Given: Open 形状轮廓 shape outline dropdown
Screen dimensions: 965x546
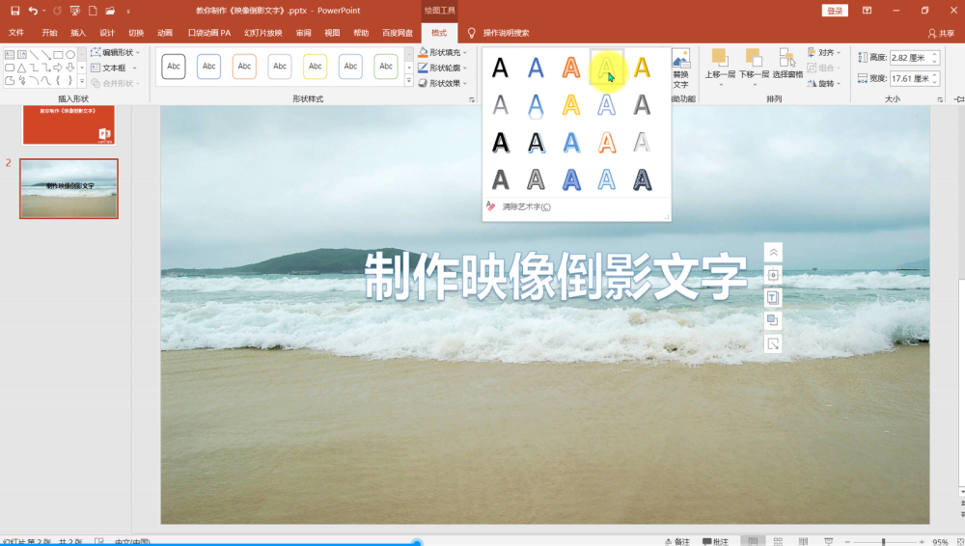Looking at the screenshot, I should (443, 68).
